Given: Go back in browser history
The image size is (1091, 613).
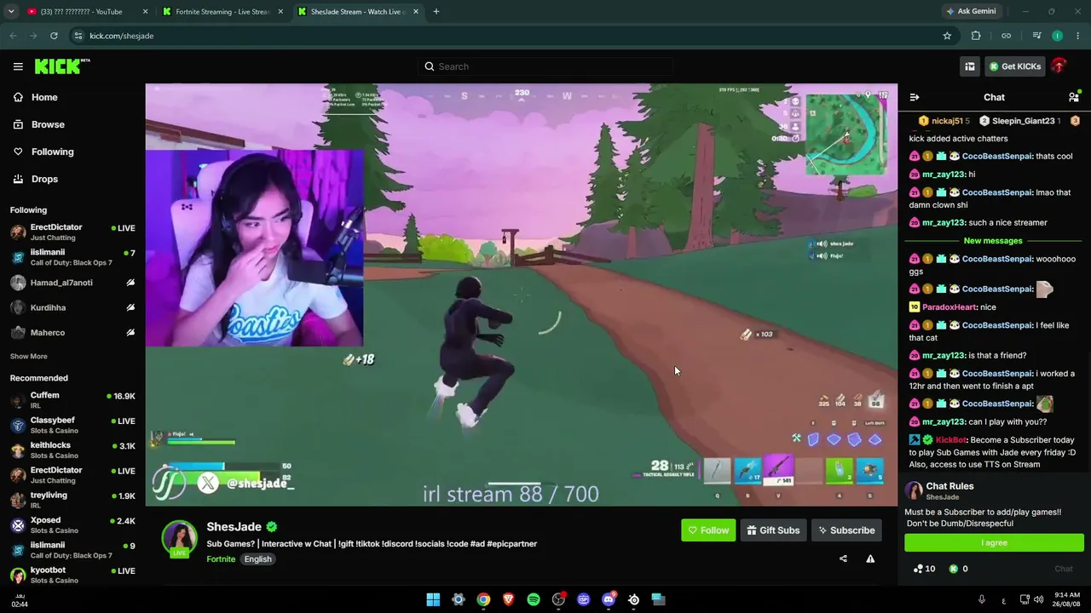Looking at the screenshot, I should click(x=13, y=36).
